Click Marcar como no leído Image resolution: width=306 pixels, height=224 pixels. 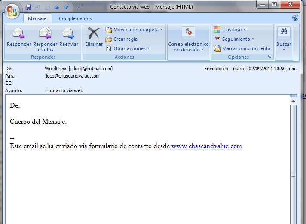click(x=242, y=48)
